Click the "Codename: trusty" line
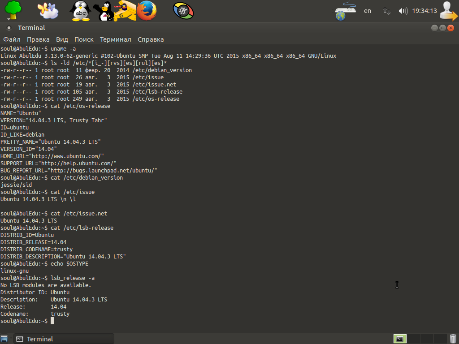This screenshot has width=459, height=344. 35,314
